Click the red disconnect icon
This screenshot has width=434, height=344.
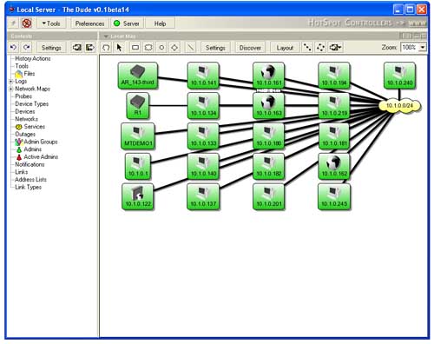(27, 23)
